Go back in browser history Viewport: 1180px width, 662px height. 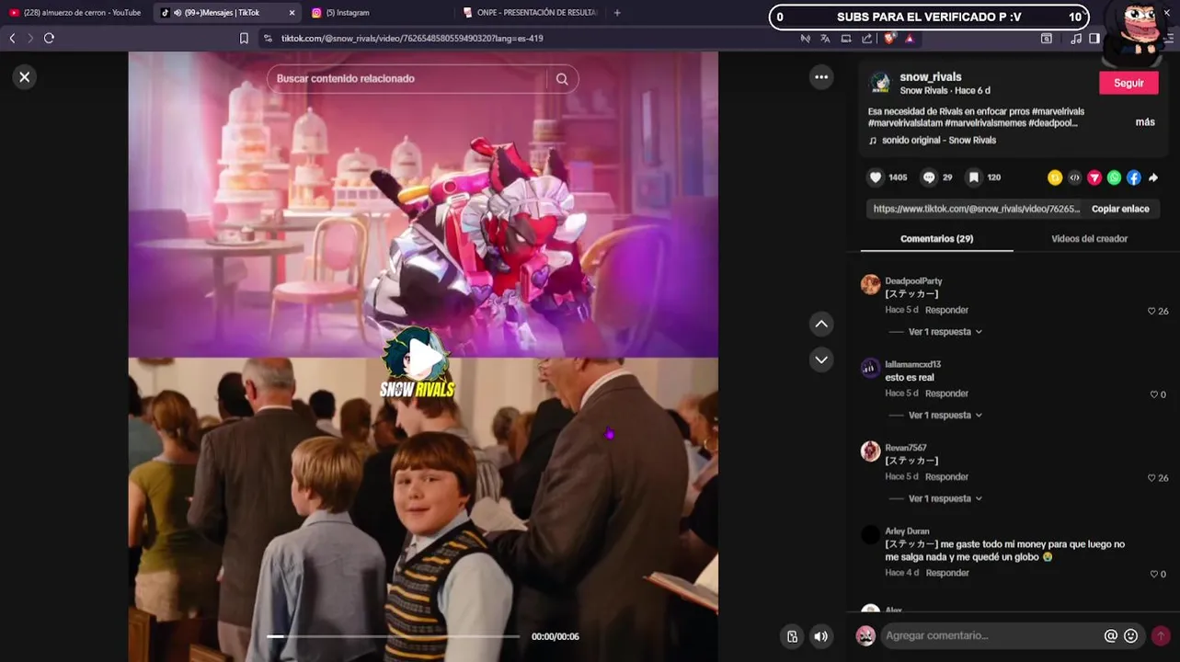click(x=12, y=38)
